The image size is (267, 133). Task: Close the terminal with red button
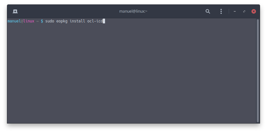pos(254,11)
